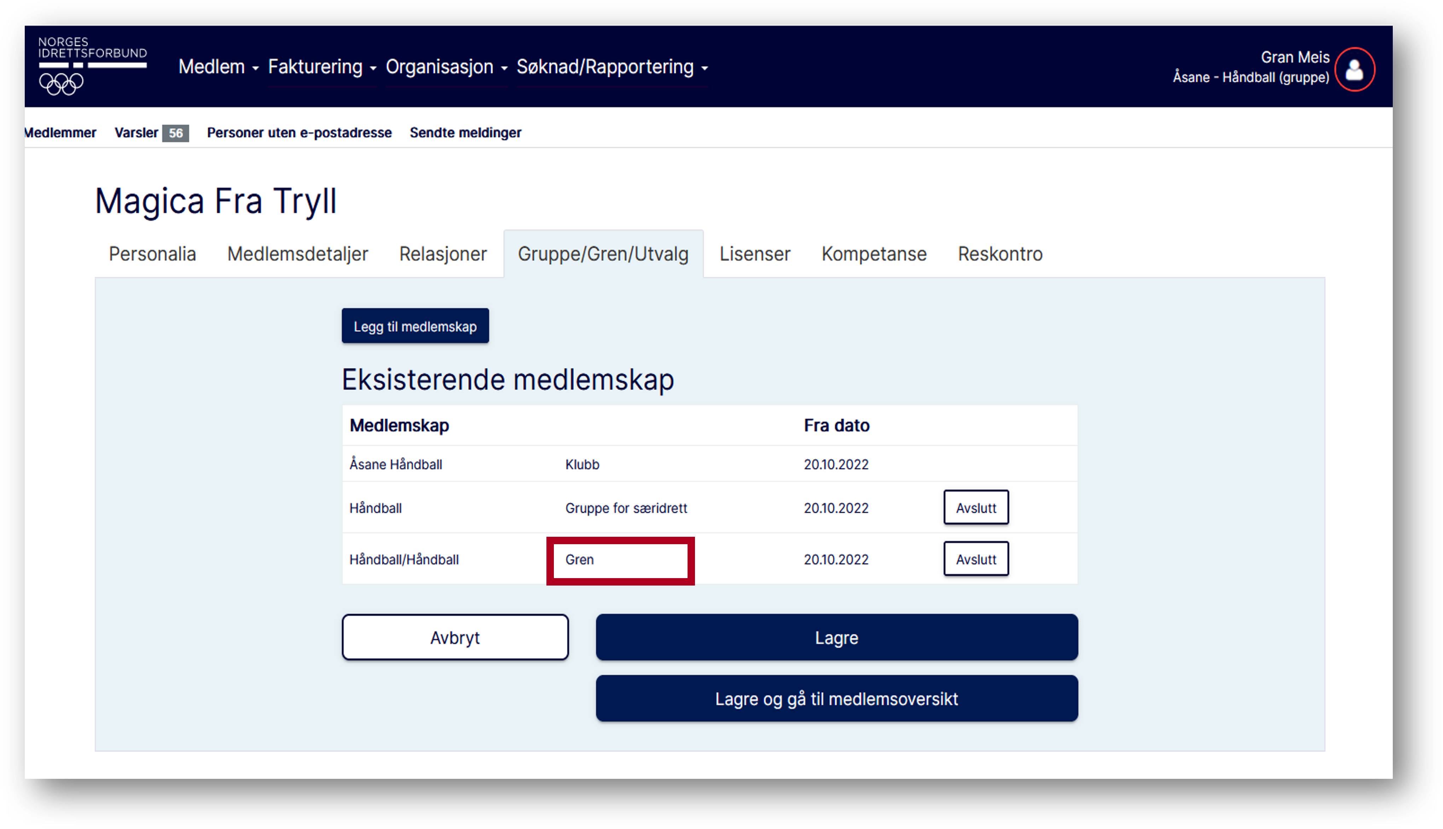Click the 20.10.2022 date in Åsane Håndball row
This screenshot has width=1443, height=829.
pyautogui.click(x=836, y=465)
